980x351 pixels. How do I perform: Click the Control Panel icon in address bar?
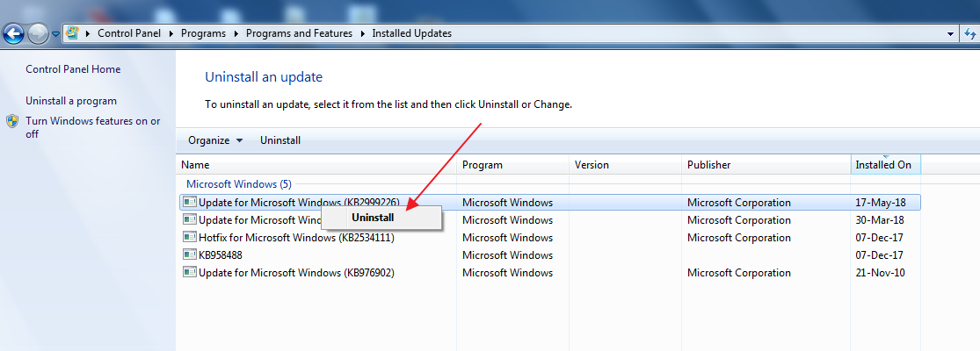[x=72, y=33]
